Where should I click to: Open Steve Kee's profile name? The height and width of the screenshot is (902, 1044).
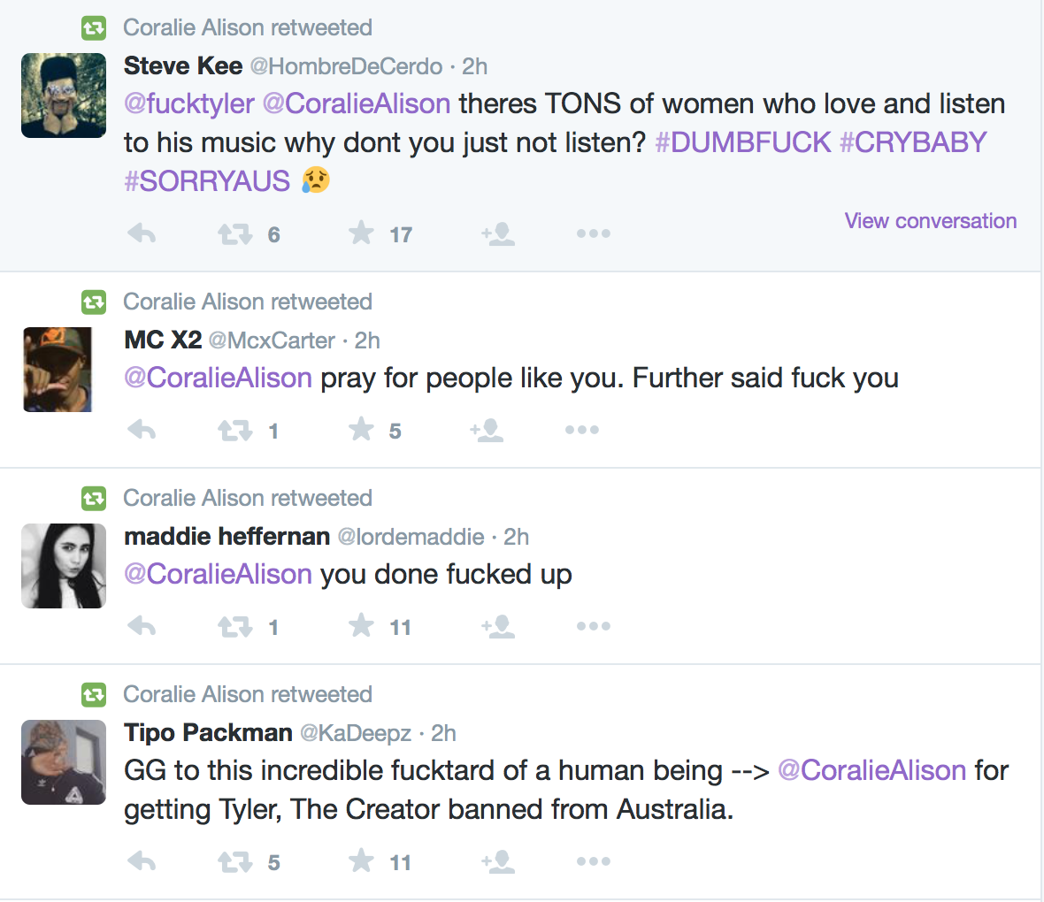click(x=183, y=66)
